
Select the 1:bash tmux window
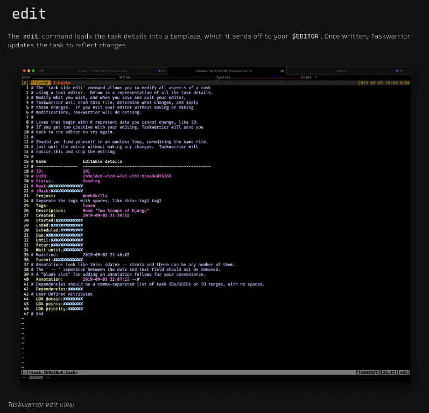41,83
